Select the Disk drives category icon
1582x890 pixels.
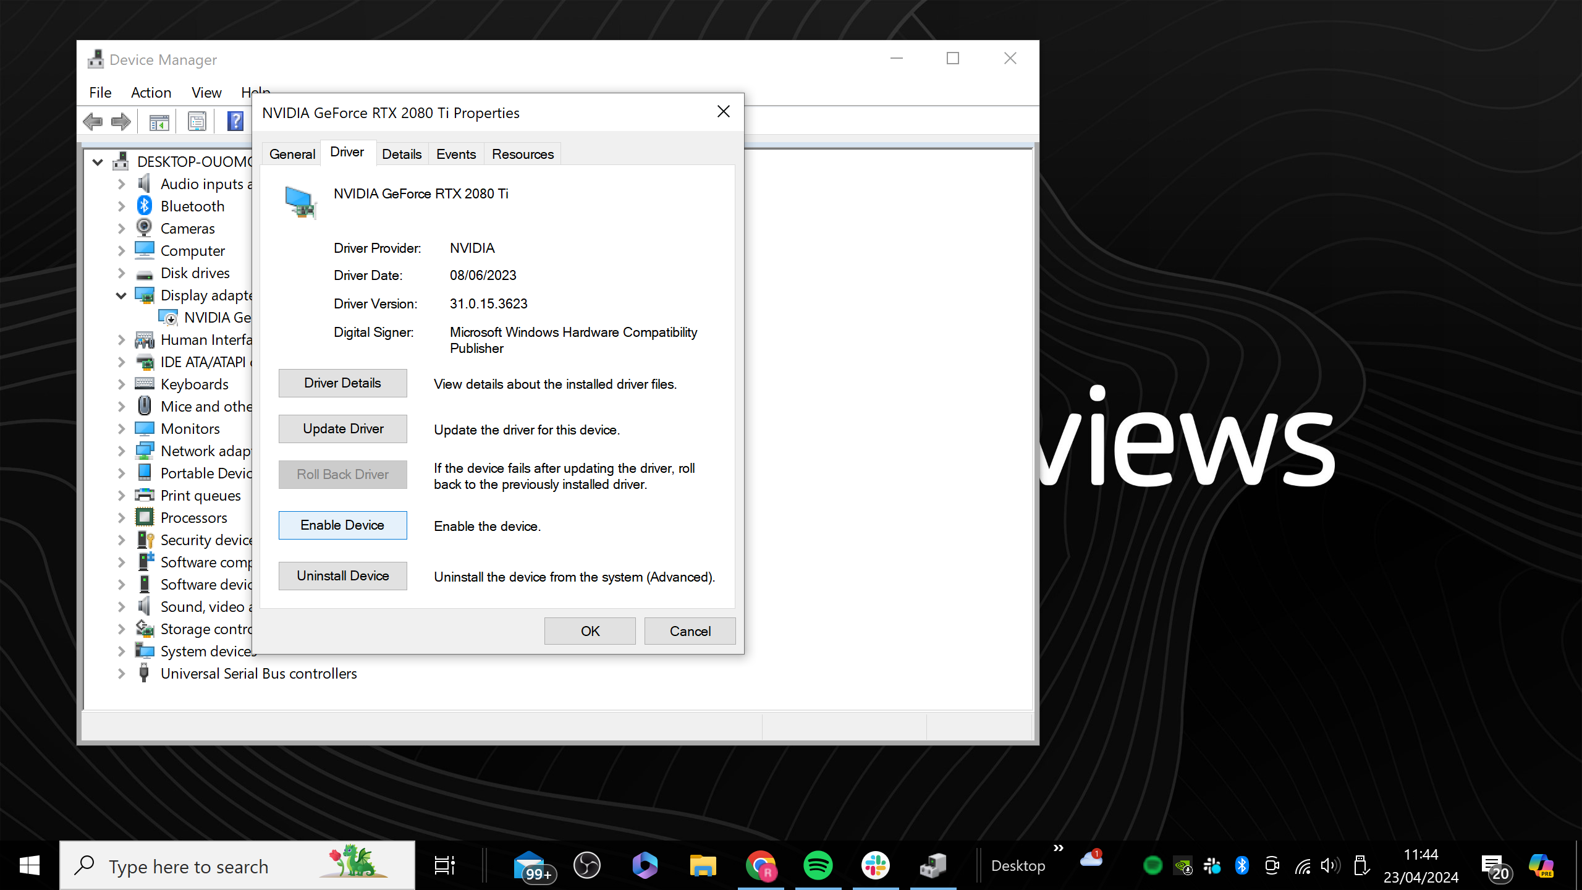coord(145,274)
